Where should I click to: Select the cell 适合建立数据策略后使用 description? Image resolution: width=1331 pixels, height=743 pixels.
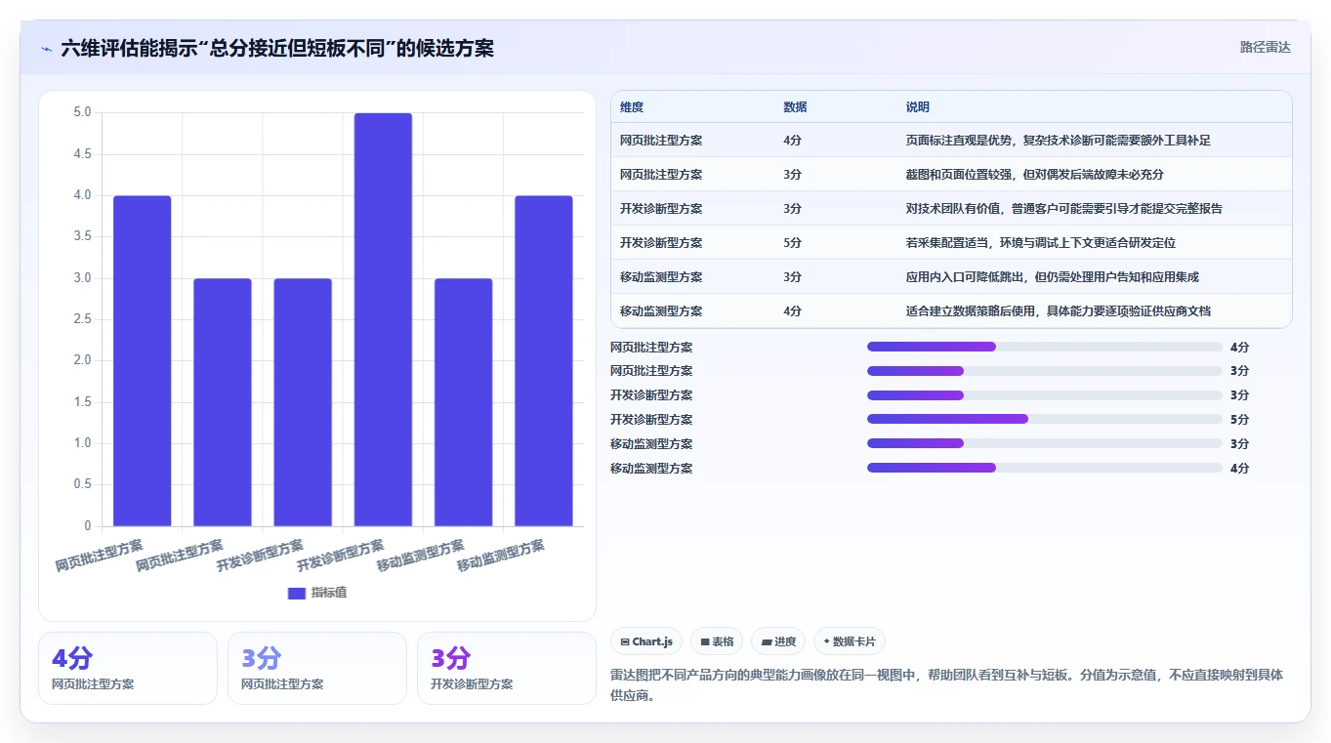coord(1058,311)
